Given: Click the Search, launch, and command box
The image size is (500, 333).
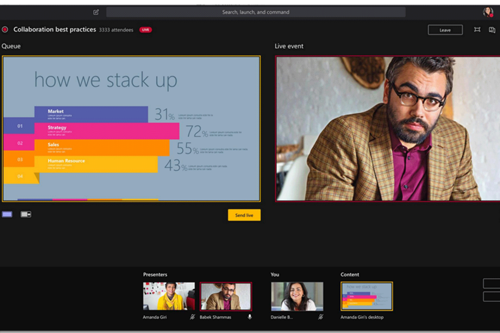Looking at the screenshot, I should point(256,12).
